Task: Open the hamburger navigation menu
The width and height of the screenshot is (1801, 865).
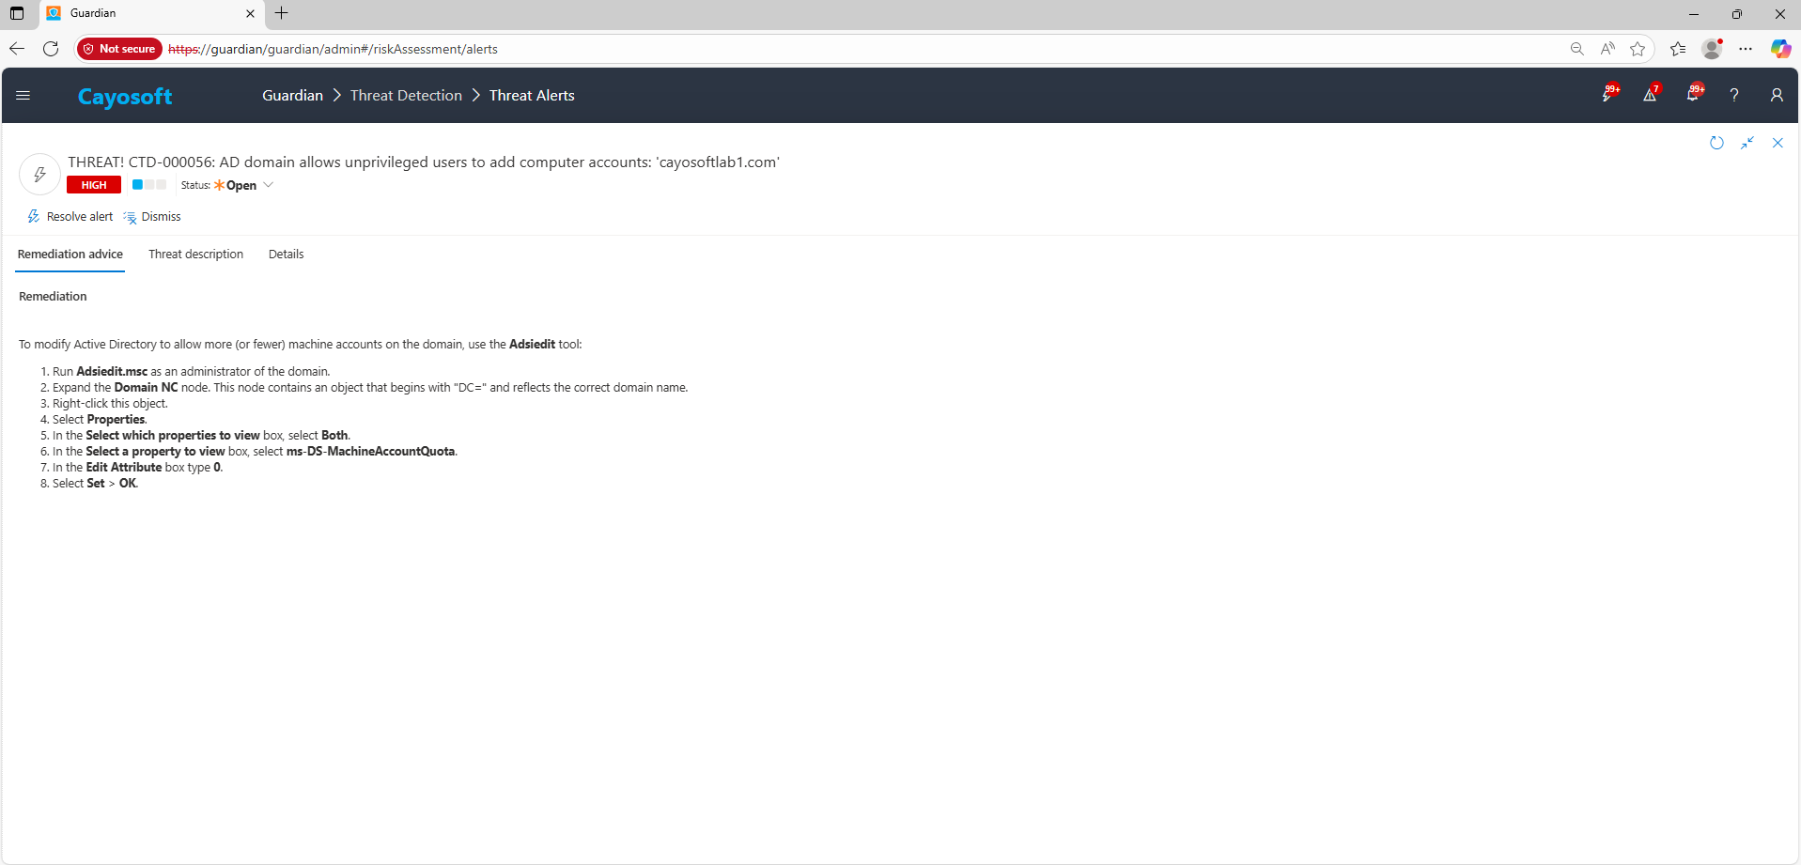Action: [x=23, y=95]
